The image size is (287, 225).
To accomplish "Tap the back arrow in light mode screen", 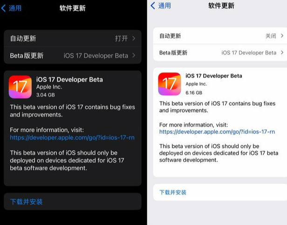I will (x=153, y=6).
